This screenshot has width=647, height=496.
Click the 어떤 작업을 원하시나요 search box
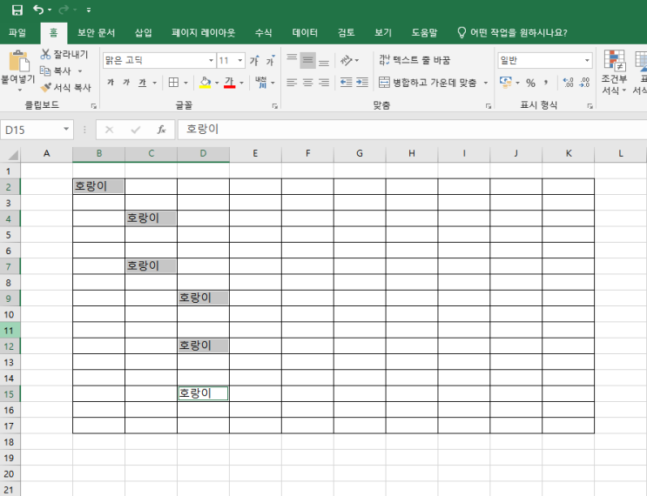click(x=513, y=32)
